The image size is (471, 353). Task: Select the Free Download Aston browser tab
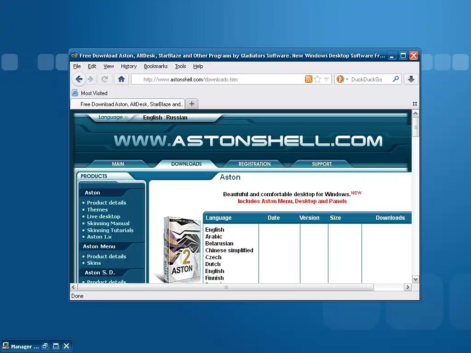pyautogui.click(x=128, y=104)
